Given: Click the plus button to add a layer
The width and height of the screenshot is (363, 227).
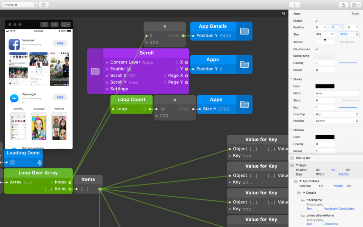Looking at the screenshot, I should pos(294,5).
